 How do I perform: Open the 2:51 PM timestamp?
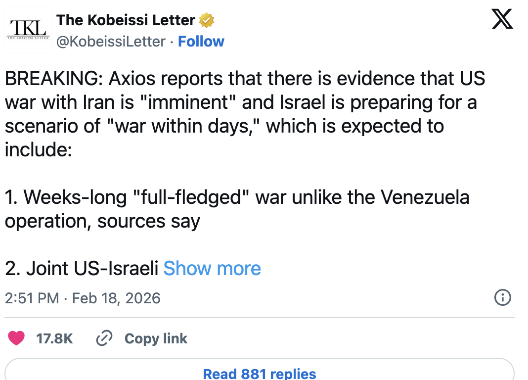(32, 298)
